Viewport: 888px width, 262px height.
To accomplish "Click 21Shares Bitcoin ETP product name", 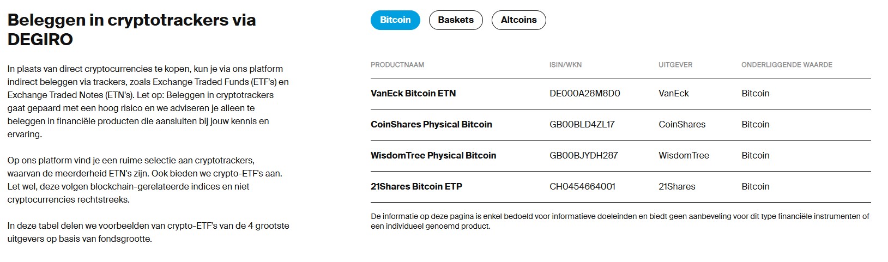I will pos(416,186).
